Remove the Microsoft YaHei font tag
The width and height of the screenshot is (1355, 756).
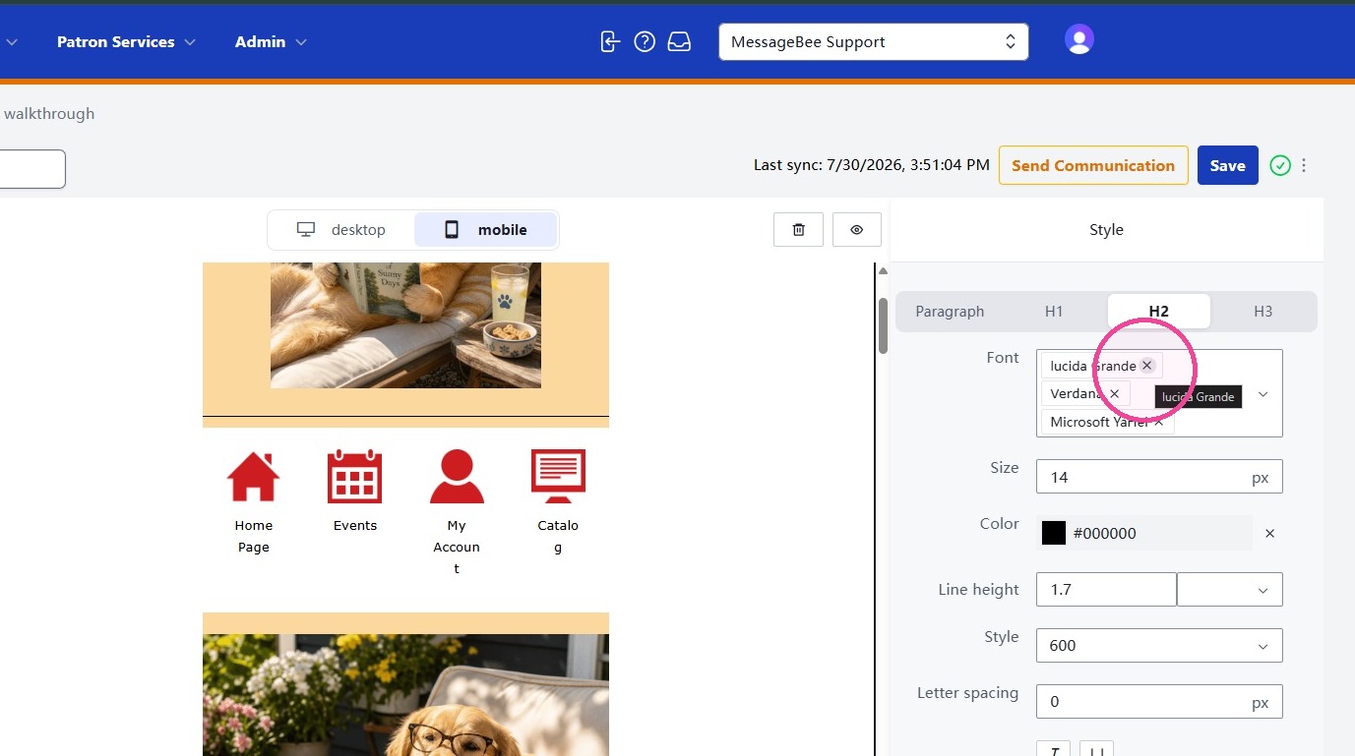1159,422
